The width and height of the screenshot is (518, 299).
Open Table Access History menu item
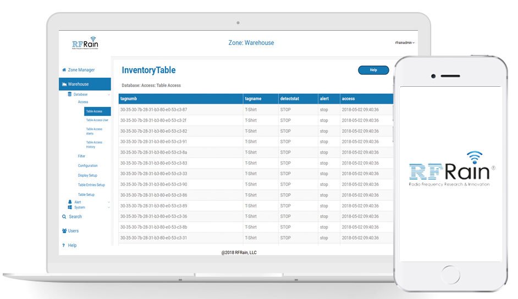click(94, 144)
